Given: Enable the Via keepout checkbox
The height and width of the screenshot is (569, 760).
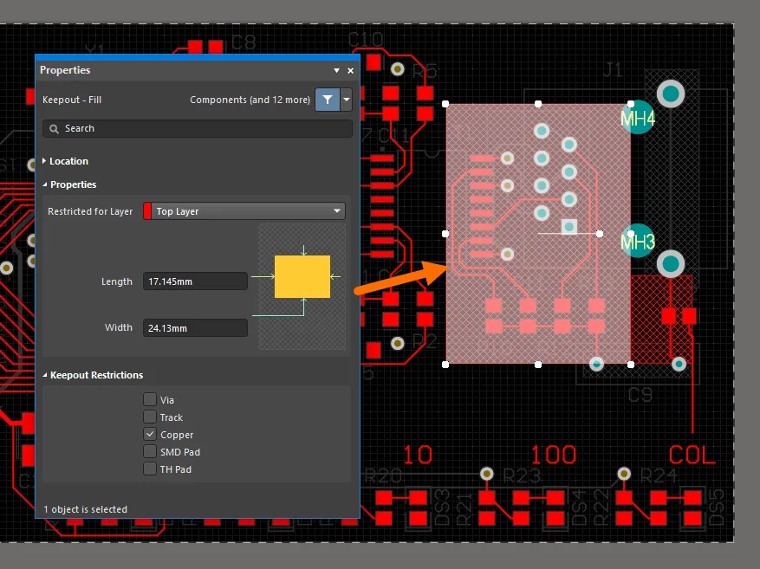Looking at the screenshot, I should [x=150, y=399].
